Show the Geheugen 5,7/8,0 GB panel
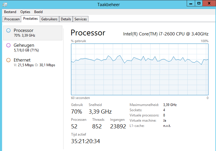 (33, 48)
